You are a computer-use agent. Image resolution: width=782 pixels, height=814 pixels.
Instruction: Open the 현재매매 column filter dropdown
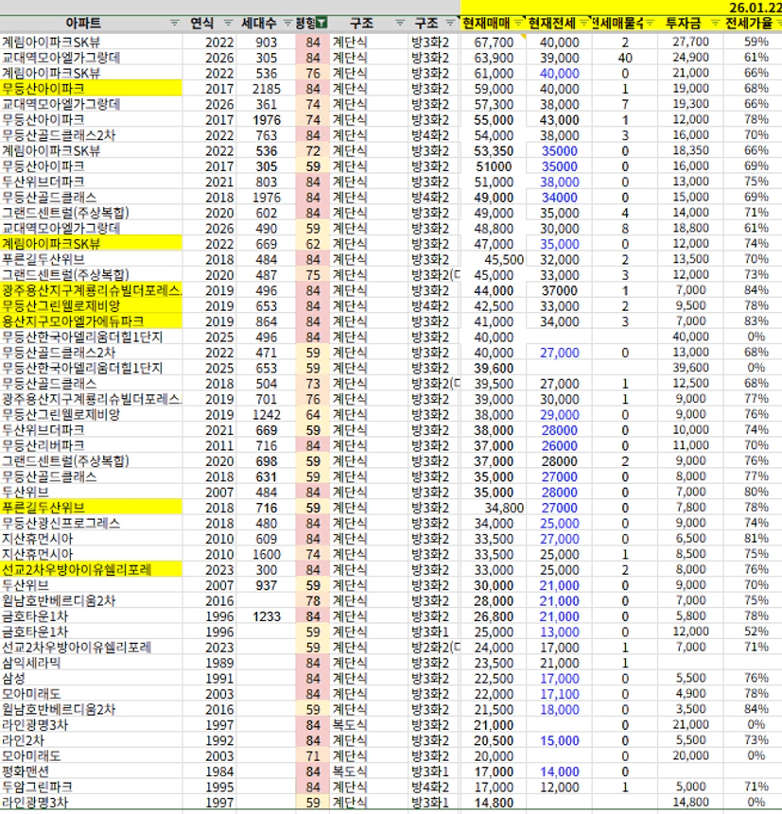[518, 23]
